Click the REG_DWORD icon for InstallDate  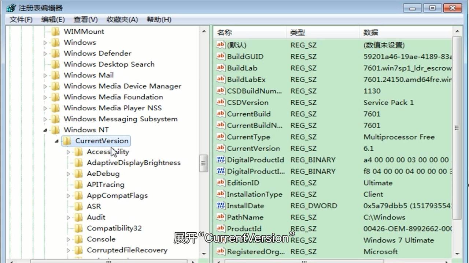click(x=221, y=206)
